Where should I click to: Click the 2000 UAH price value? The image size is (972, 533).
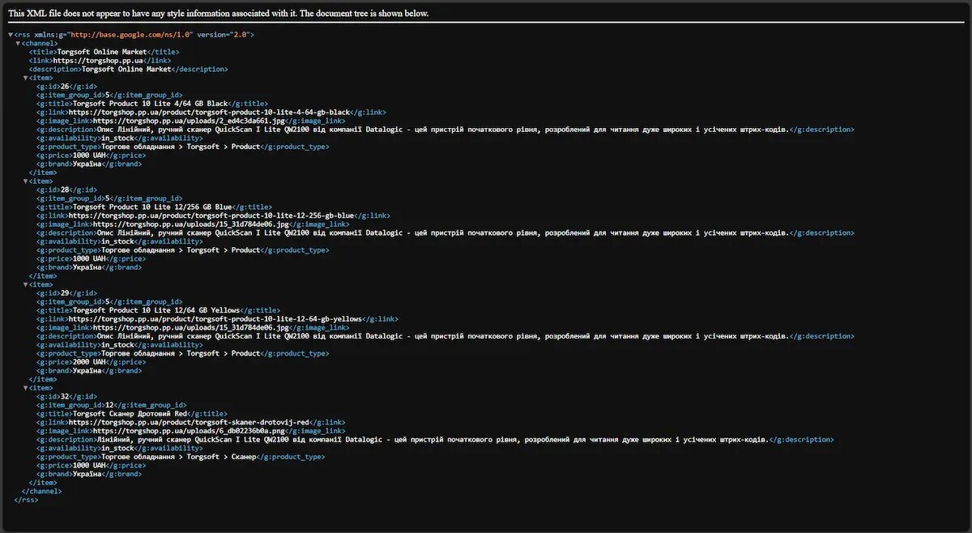click(x=89, y=362)
